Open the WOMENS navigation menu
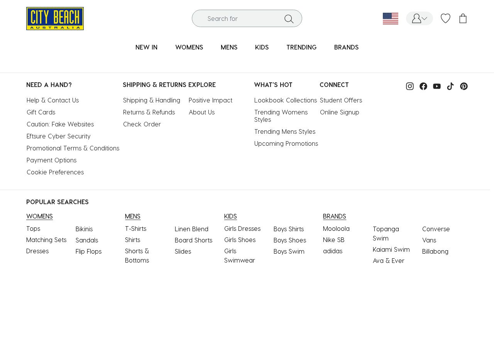This screenshot has width=494, height=348. click(x=189, y=47)
